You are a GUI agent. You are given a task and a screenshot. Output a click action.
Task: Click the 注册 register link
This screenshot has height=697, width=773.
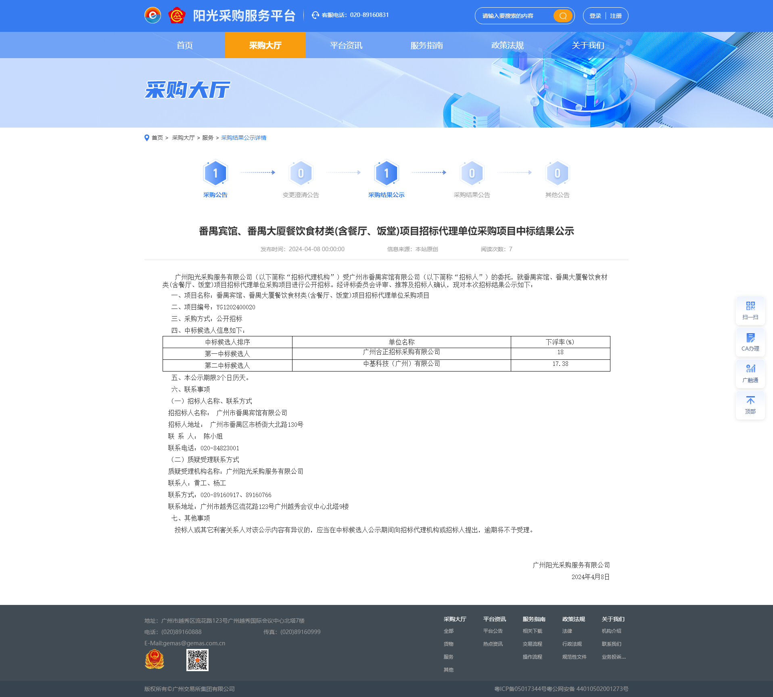616,16
